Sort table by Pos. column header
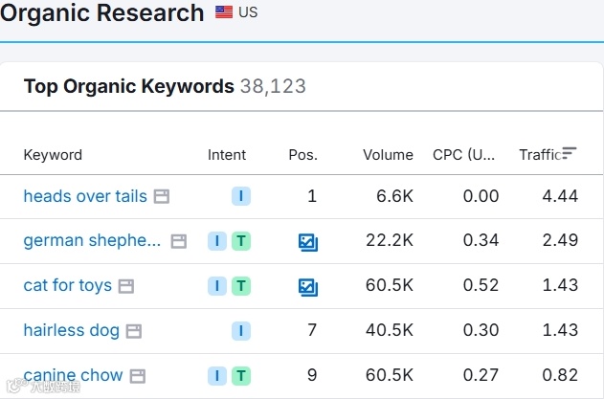604x399 pixels. 302,155
